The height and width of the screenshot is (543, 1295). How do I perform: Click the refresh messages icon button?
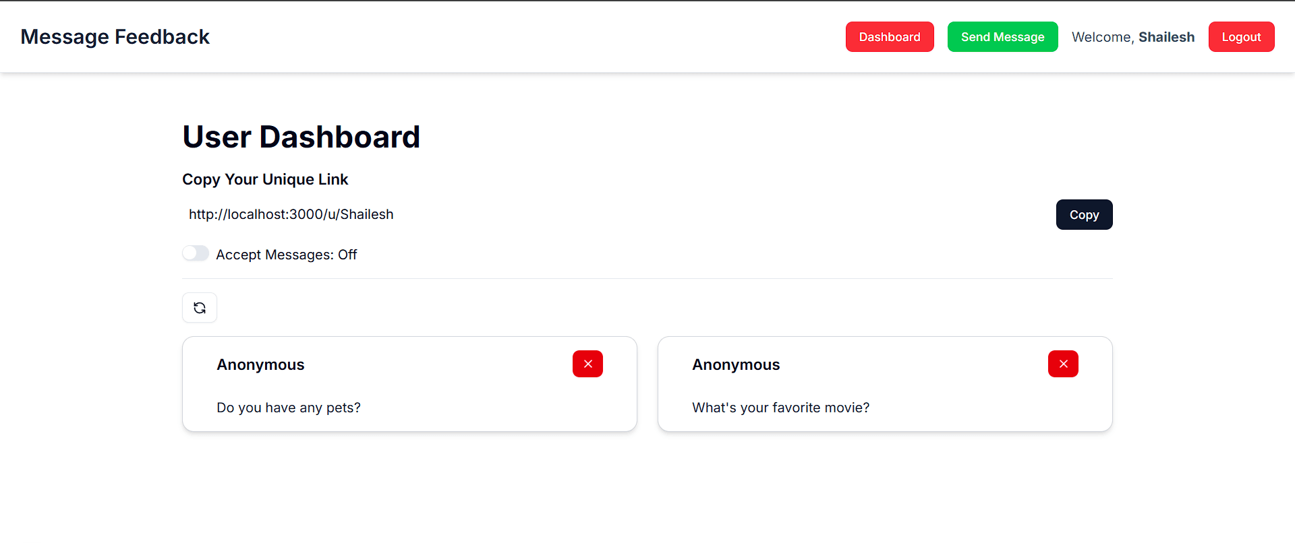point(200,308)
